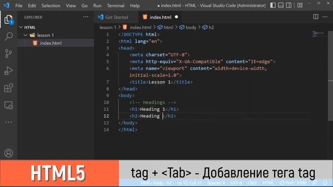Open the Accounts menu

point(8,153)
